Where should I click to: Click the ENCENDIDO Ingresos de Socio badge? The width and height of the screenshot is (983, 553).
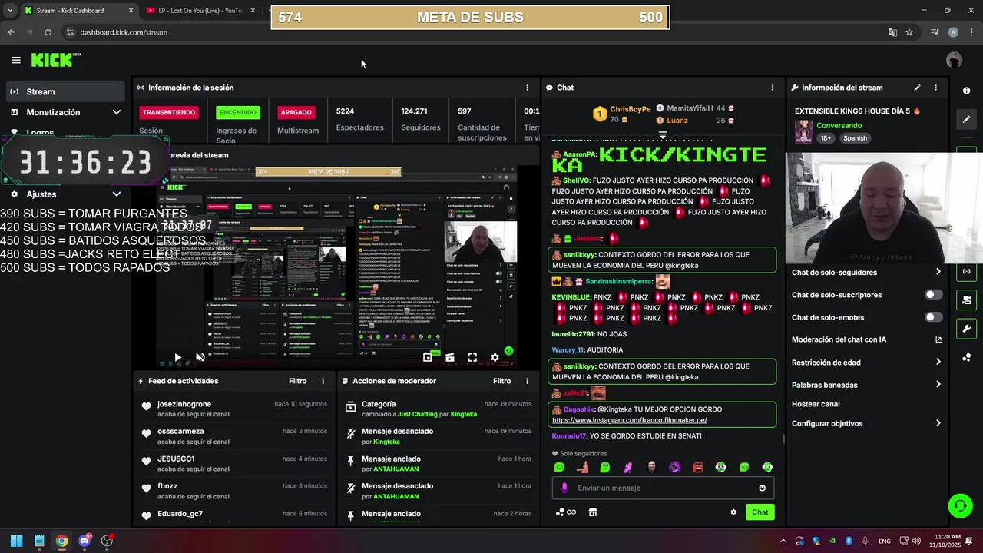click(238, 112)
